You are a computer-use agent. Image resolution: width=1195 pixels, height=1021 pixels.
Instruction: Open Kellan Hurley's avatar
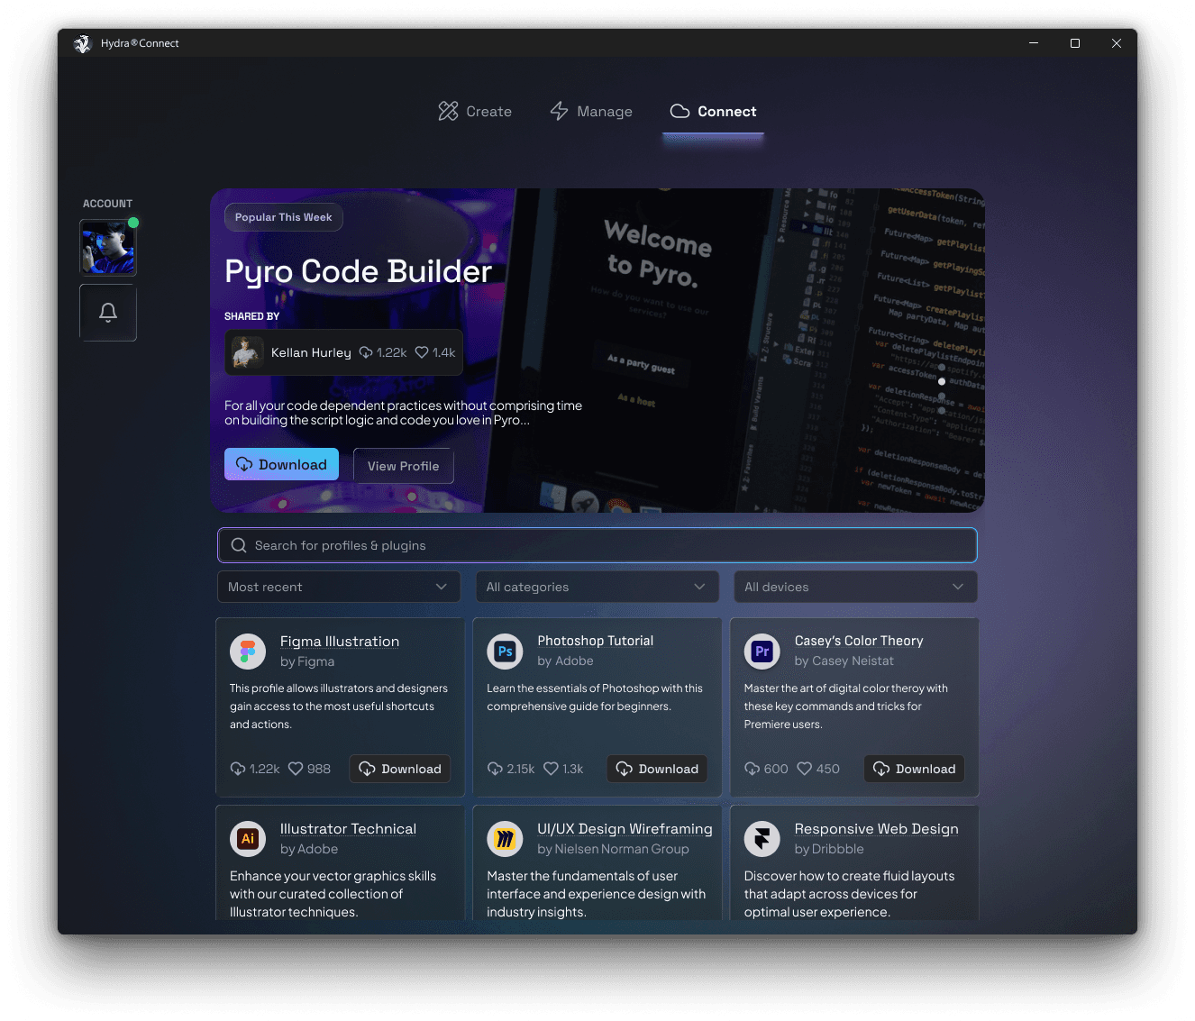(x=247, y=352)
